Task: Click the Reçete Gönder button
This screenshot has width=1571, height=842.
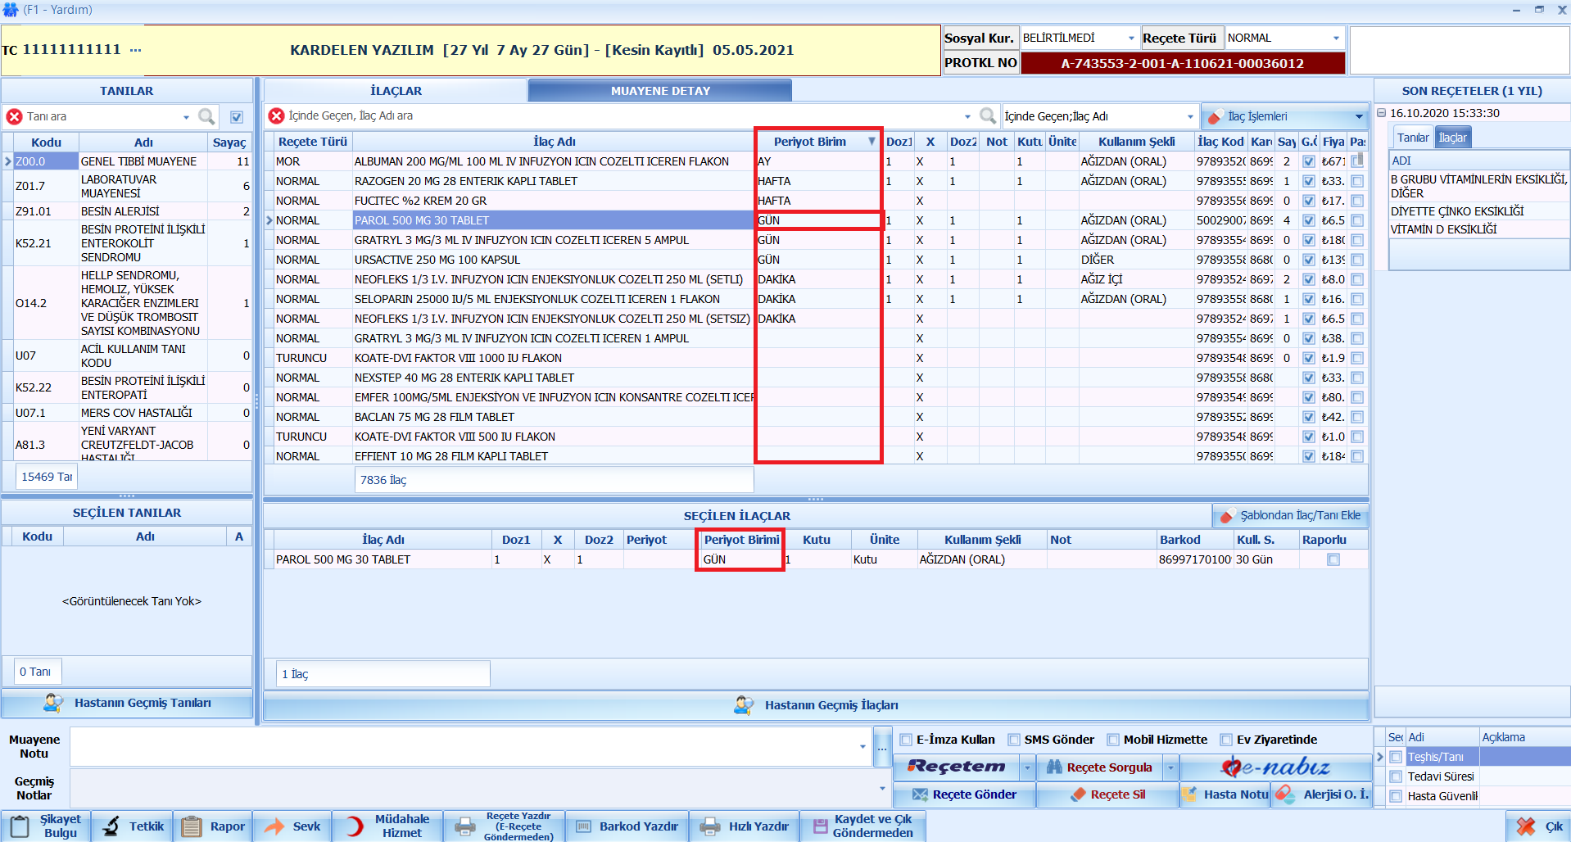Action: (x=964, y=794)
